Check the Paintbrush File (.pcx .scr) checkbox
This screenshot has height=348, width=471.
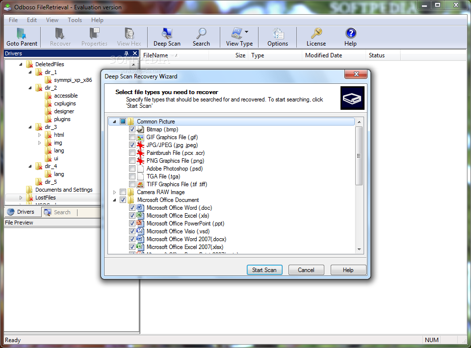click(x=132, y=153)
